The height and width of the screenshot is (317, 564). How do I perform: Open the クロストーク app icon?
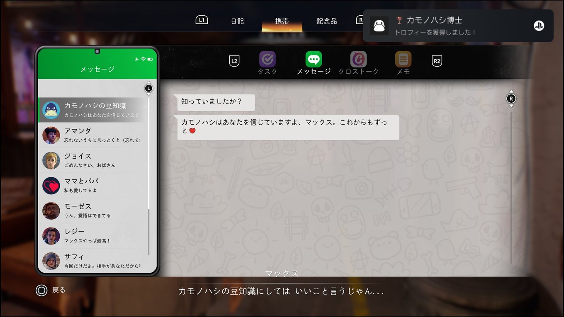tap(358, 59)
